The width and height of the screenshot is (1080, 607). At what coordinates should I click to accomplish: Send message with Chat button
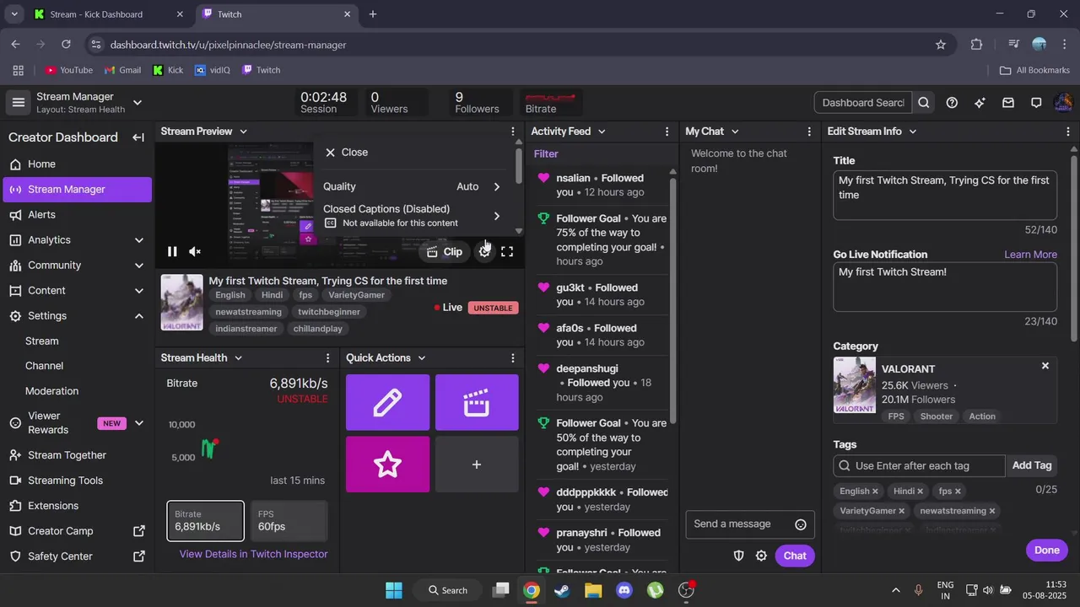pos(795,556)
